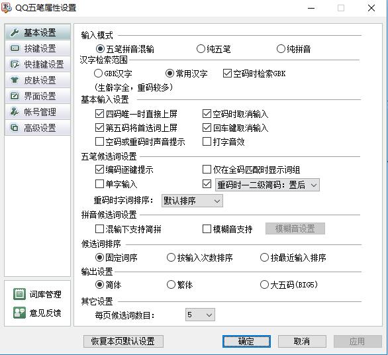Expand the 重码时一二级简码 dropdown
Image resolution: width=388 pixels, height=355 pixels.
tap(267, 185)
